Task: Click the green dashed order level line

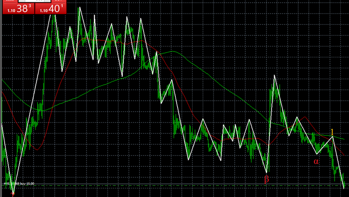Action: [181, 185]
